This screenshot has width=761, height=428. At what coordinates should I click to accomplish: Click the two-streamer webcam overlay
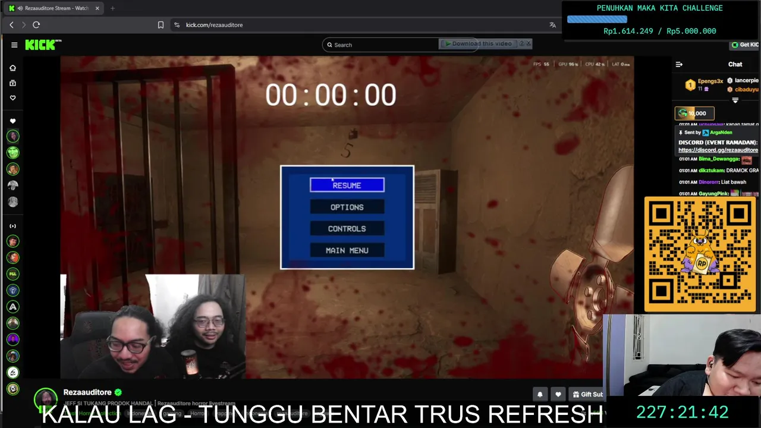click(x=153, y=326)
